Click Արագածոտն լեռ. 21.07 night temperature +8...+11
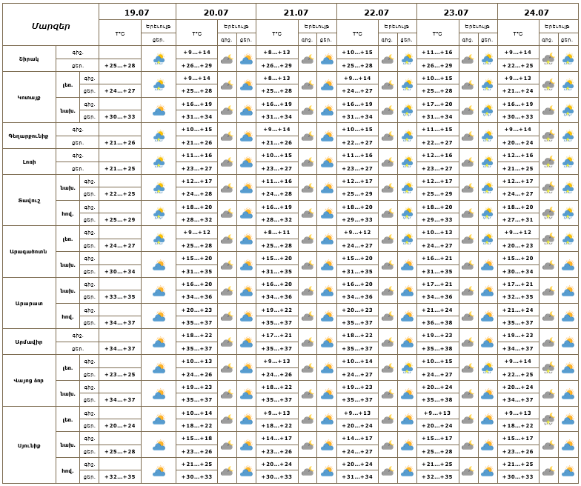 277,233
